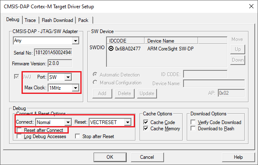Click the Delete button

125,93
